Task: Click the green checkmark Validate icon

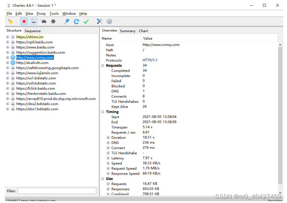Action: [x=86, y=22]
